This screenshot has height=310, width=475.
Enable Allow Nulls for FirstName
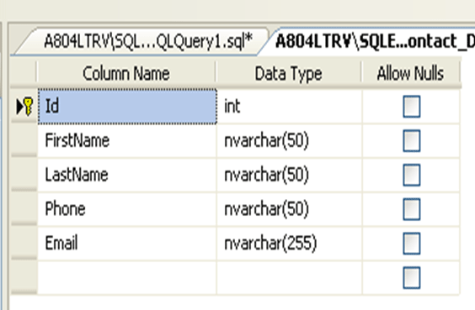pos(411,140)
